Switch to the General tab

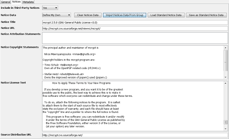pyautogui.click(x=6, y=2)
